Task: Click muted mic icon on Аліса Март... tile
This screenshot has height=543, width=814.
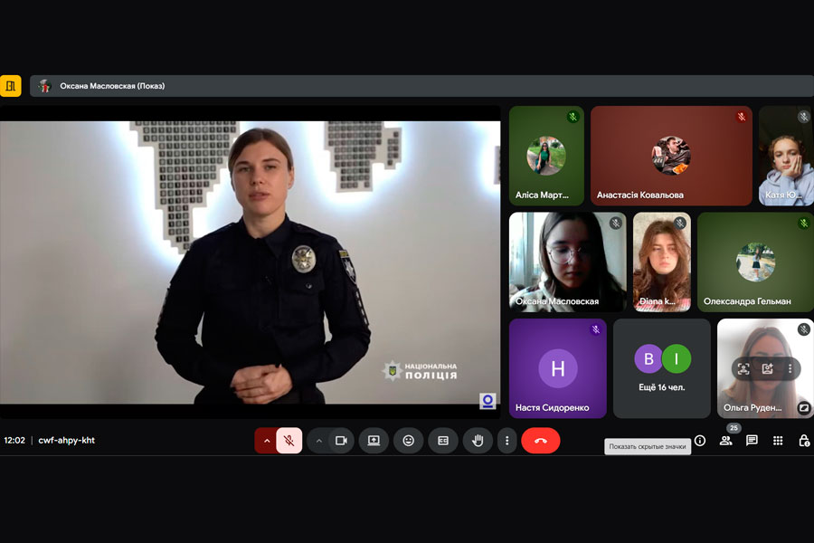Action: [x=573, y=117]
